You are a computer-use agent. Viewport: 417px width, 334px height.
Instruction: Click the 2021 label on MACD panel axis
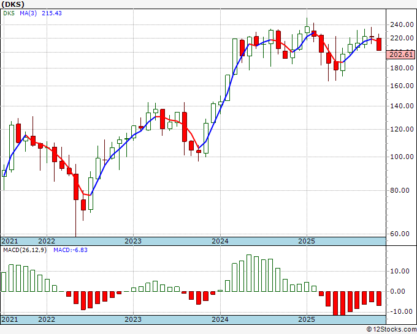(x=10, y=319)
